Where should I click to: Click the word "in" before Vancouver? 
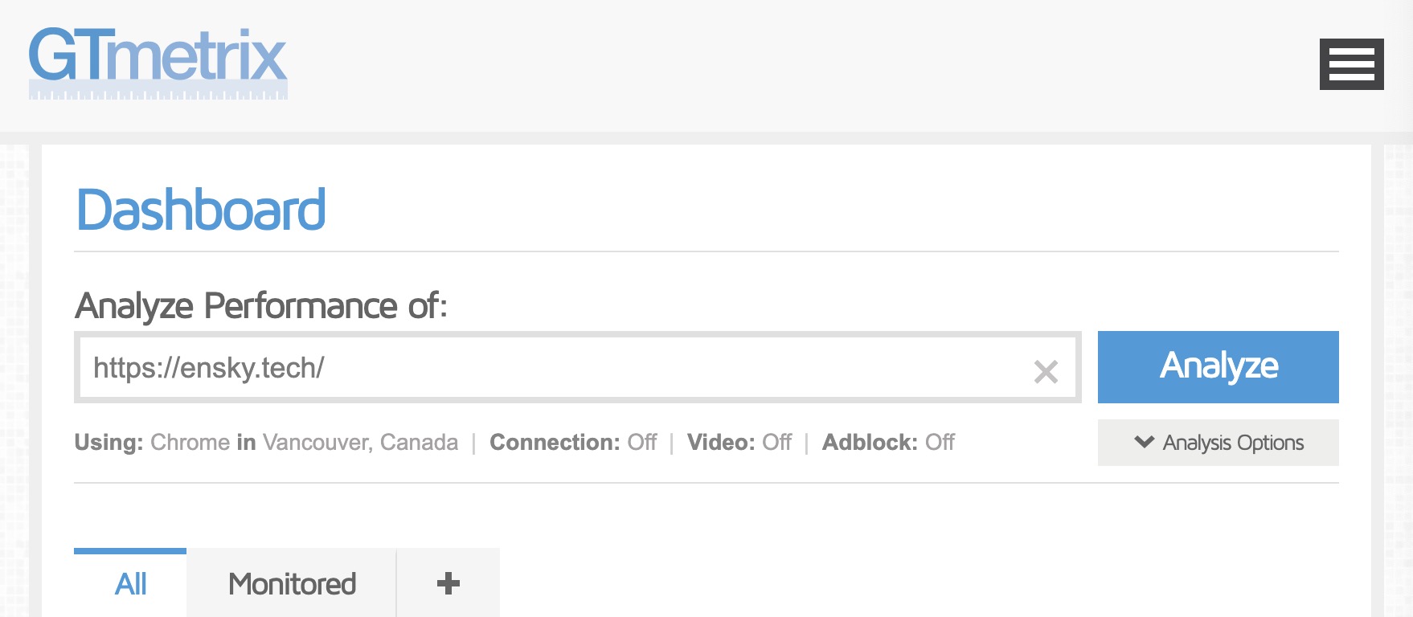click(x=246, y=443)
